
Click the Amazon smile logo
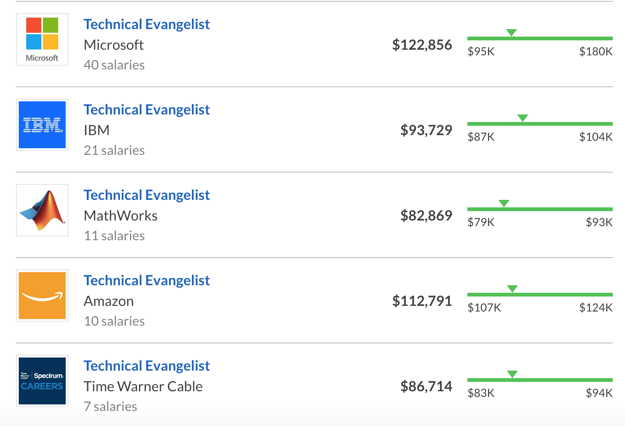tap(42, 296)
